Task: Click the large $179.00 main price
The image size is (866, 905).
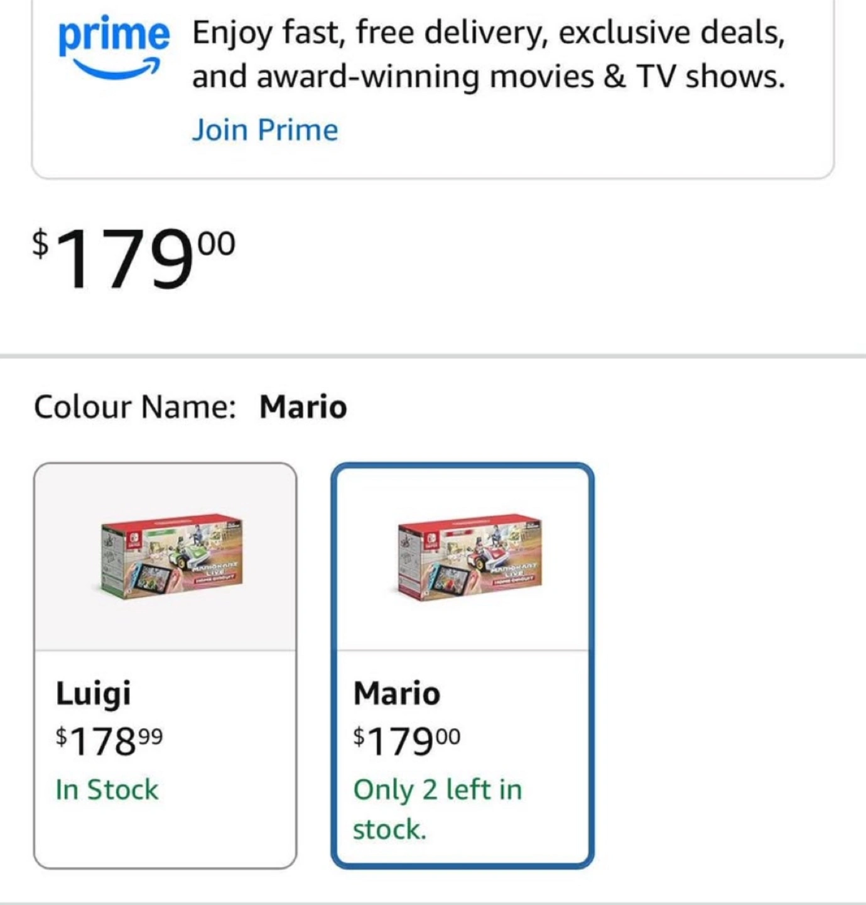Action: pyautogui.click(x=134, y=258)
